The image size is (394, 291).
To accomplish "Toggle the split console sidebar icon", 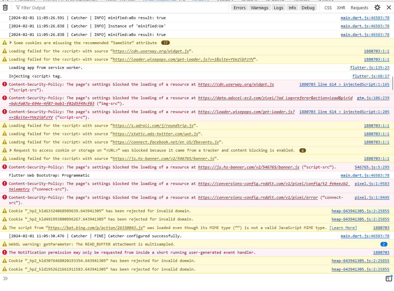I will (x=389, y=279).
